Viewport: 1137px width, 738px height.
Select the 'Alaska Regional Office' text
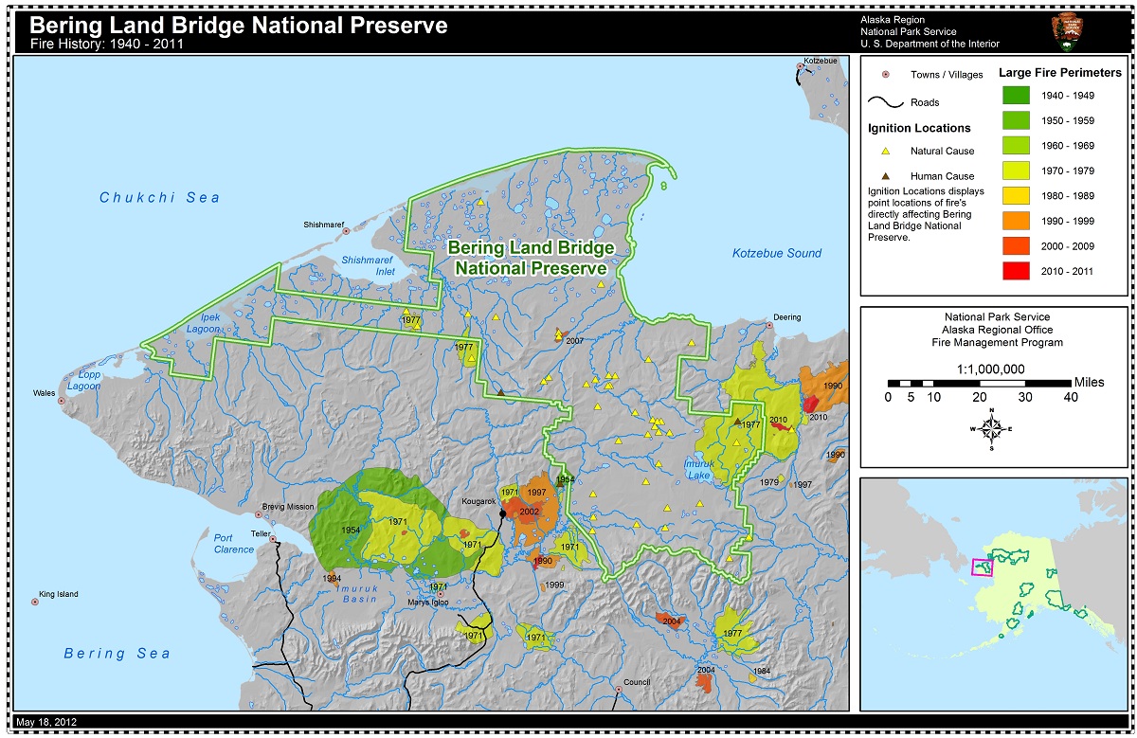[994, 330]
